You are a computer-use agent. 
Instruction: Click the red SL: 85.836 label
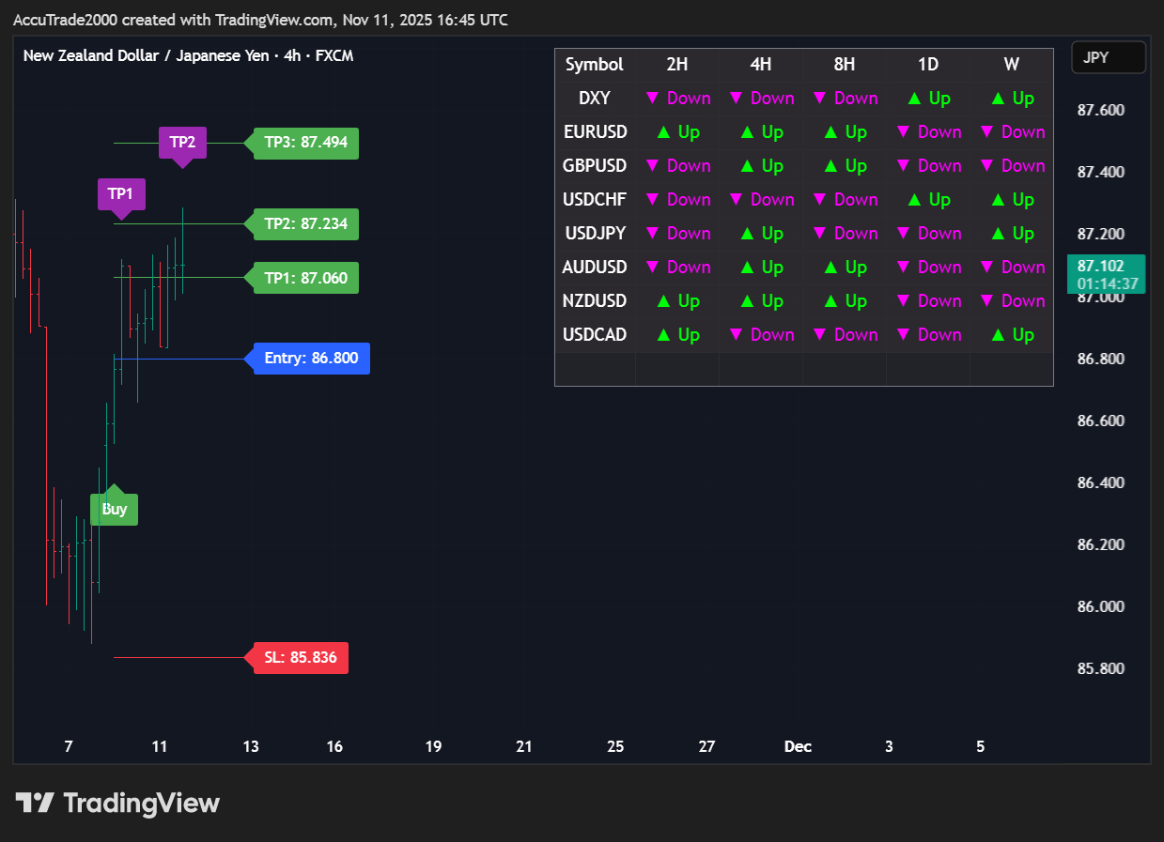coord(301,658)
